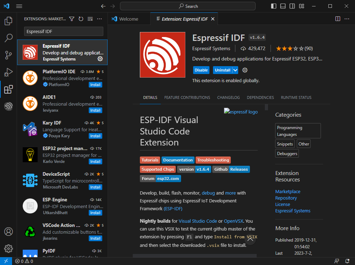Clear extensions search results icon
The image size is (355, 265).
[x=90, y=19]
